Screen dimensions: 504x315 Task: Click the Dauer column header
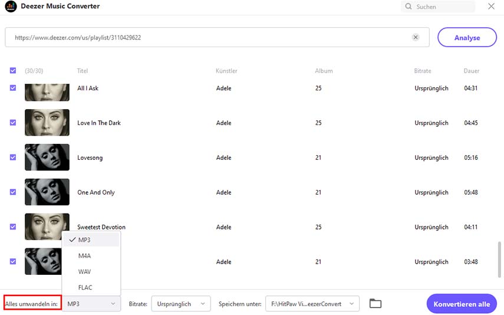coord(471,71)
